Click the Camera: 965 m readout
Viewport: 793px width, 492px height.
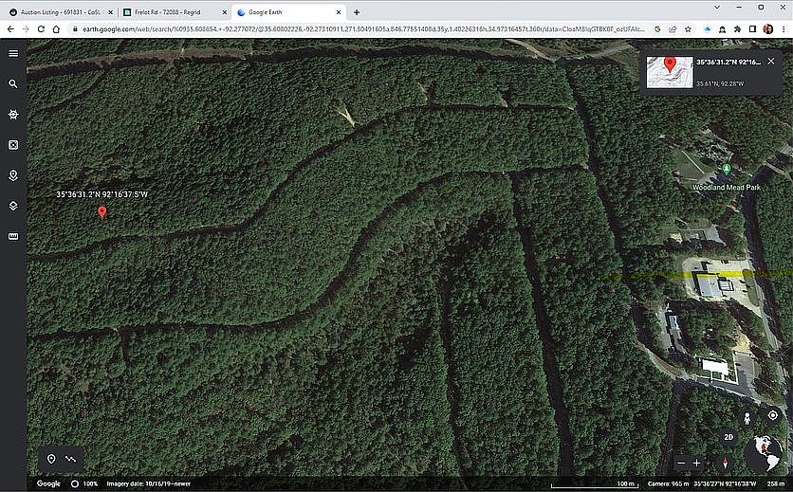pyautogui.click(x=668, y=483)
